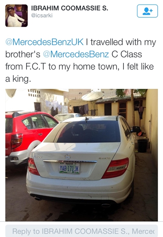Screen dimensions: 163x237
Task: Open the @MercedesBenz mention link
Action: coord(76,54)
